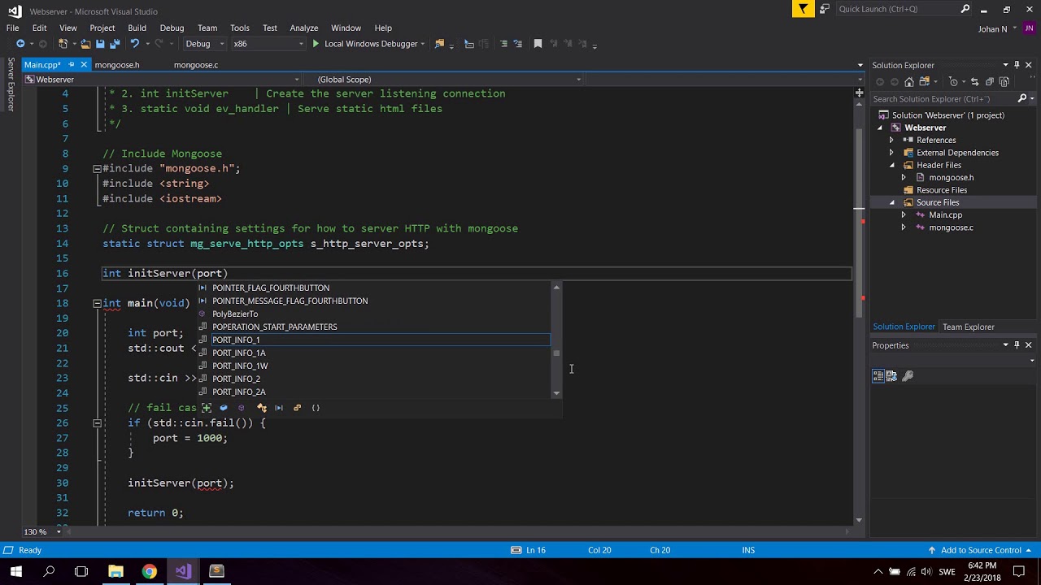The width and height of the screenshot is (1041, 585).
Task: Click the New Project toolbar icon
Action: coord(63,44)
